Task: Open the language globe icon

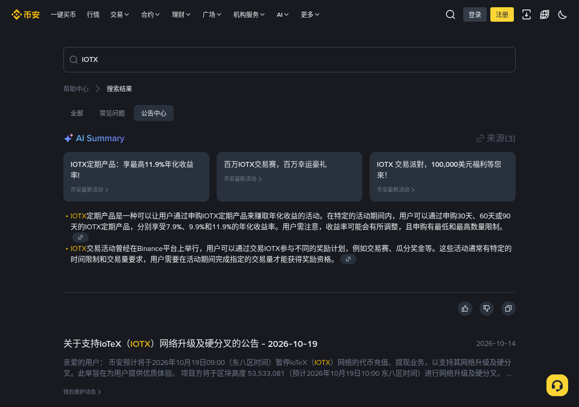Action: (x=545, y=14)
